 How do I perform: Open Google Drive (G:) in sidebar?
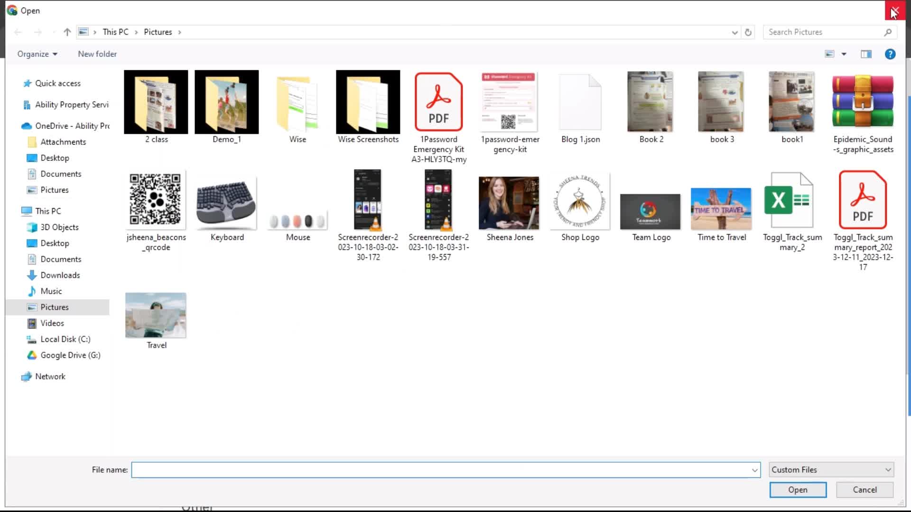tap(70, 356)
